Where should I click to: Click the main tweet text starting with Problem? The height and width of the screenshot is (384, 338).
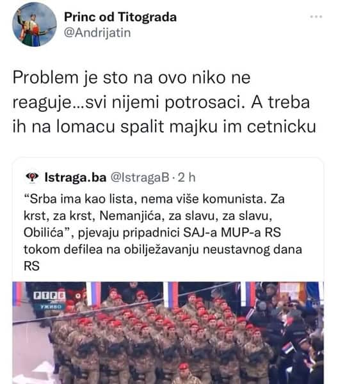point(164,102)
